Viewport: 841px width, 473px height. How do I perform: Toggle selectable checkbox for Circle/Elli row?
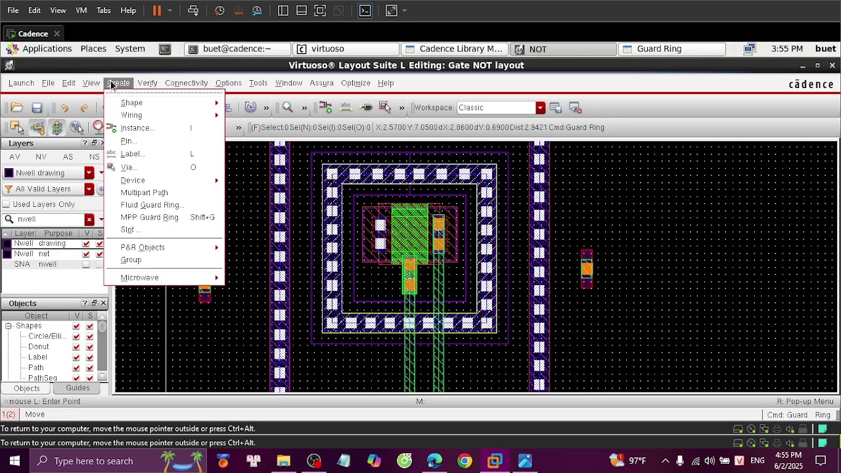[90, 337]
